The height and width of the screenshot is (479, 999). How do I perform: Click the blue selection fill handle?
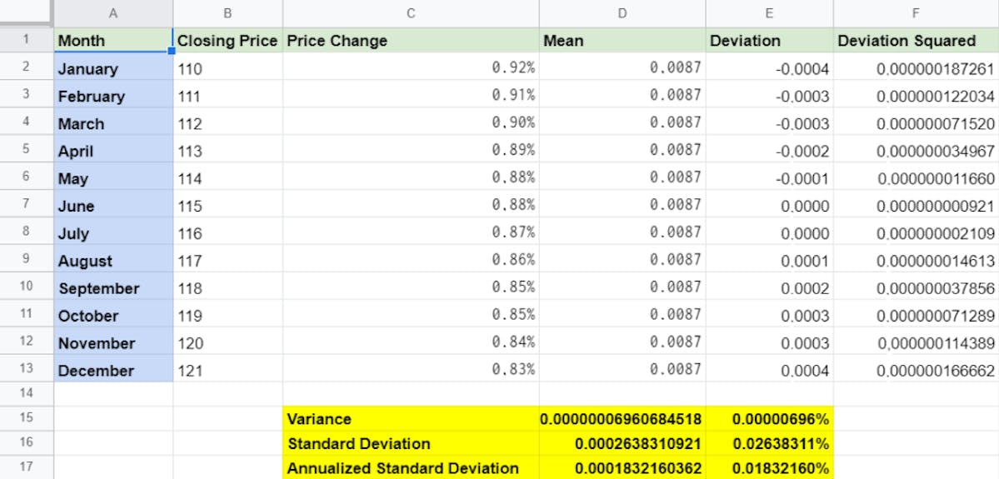pyautogui.click(x=172, y=51)
